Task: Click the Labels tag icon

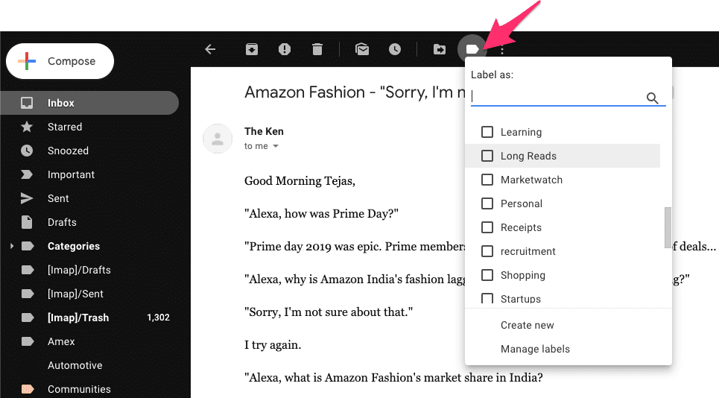Action: coord(472,49)
